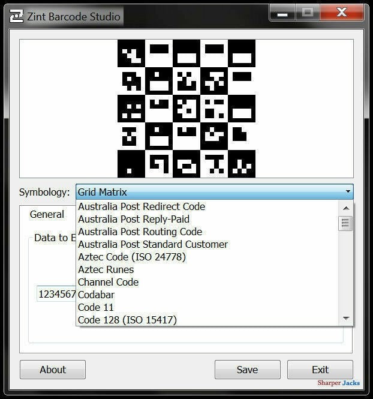Screen dimensions: 373x399
Task: Choose Code 128 (ISO 15417) option
Action: 127,320
